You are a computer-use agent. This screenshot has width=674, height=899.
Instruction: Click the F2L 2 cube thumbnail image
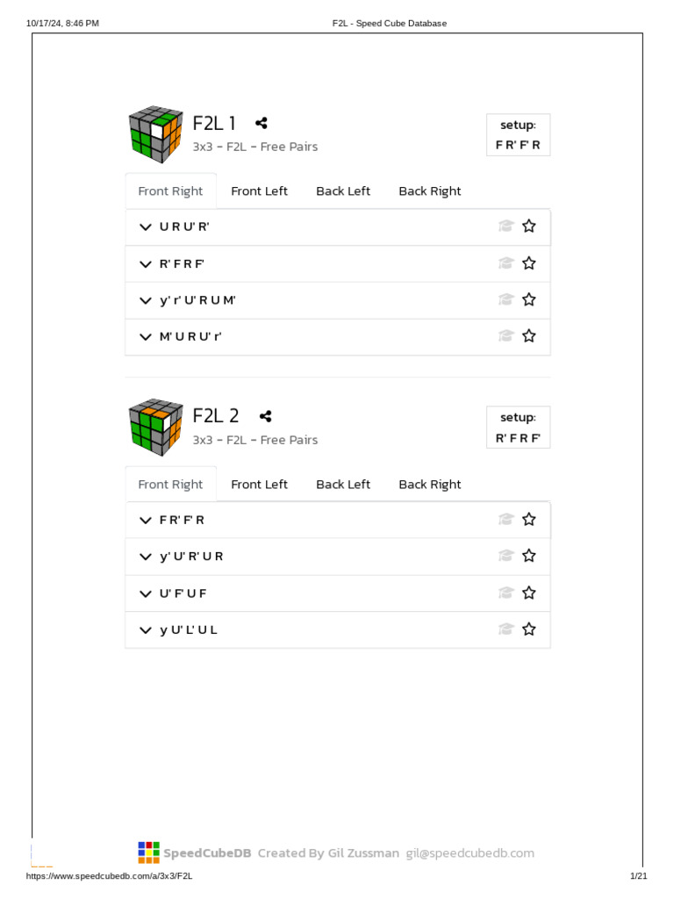click(x=155, y=428)
